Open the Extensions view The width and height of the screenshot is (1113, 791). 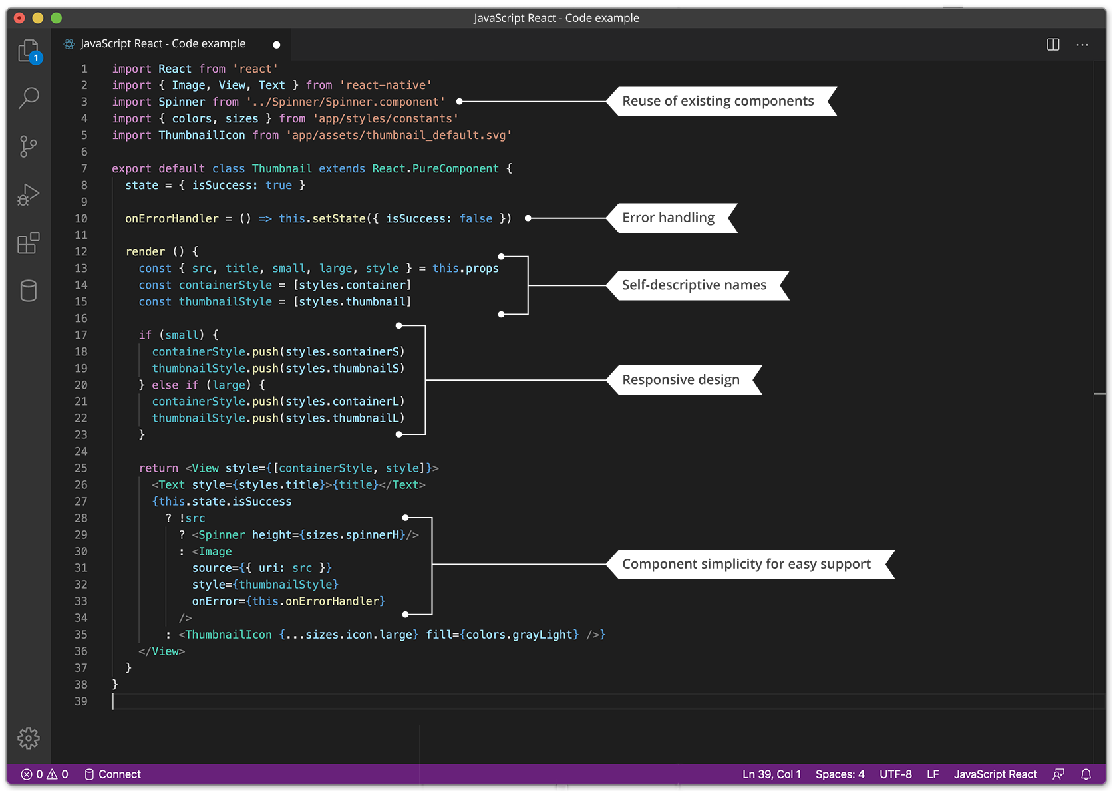pos(29,243)
